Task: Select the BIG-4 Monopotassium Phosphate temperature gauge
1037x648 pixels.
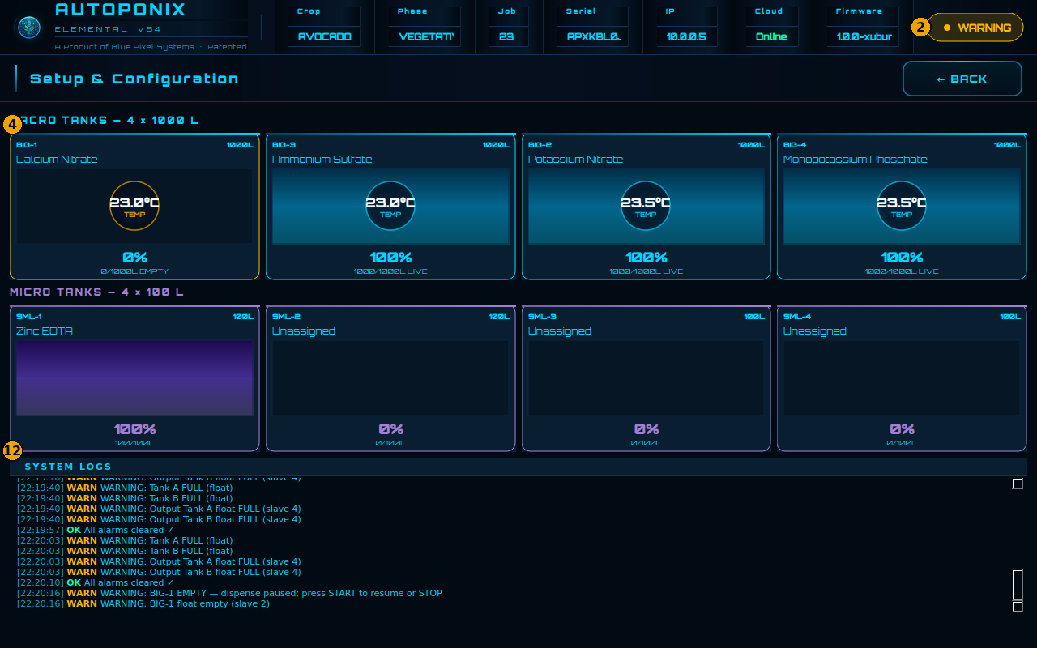Action: point(902,206)
